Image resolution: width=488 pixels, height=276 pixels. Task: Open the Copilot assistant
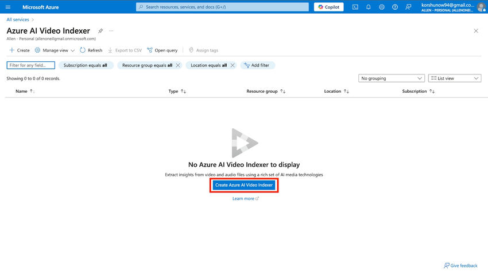(x=328, y=7)
